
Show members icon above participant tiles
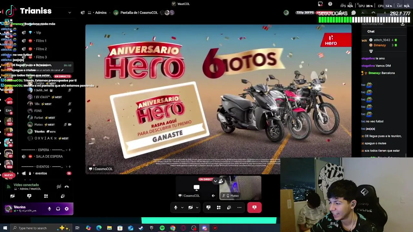(x=221, y=181)
